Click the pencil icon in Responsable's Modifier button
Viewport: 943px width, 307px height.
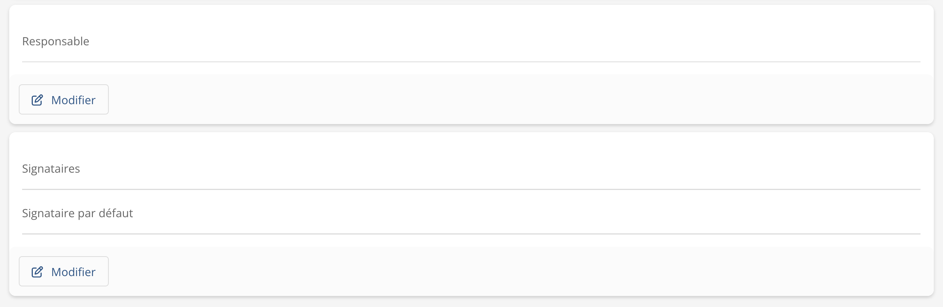37,100
